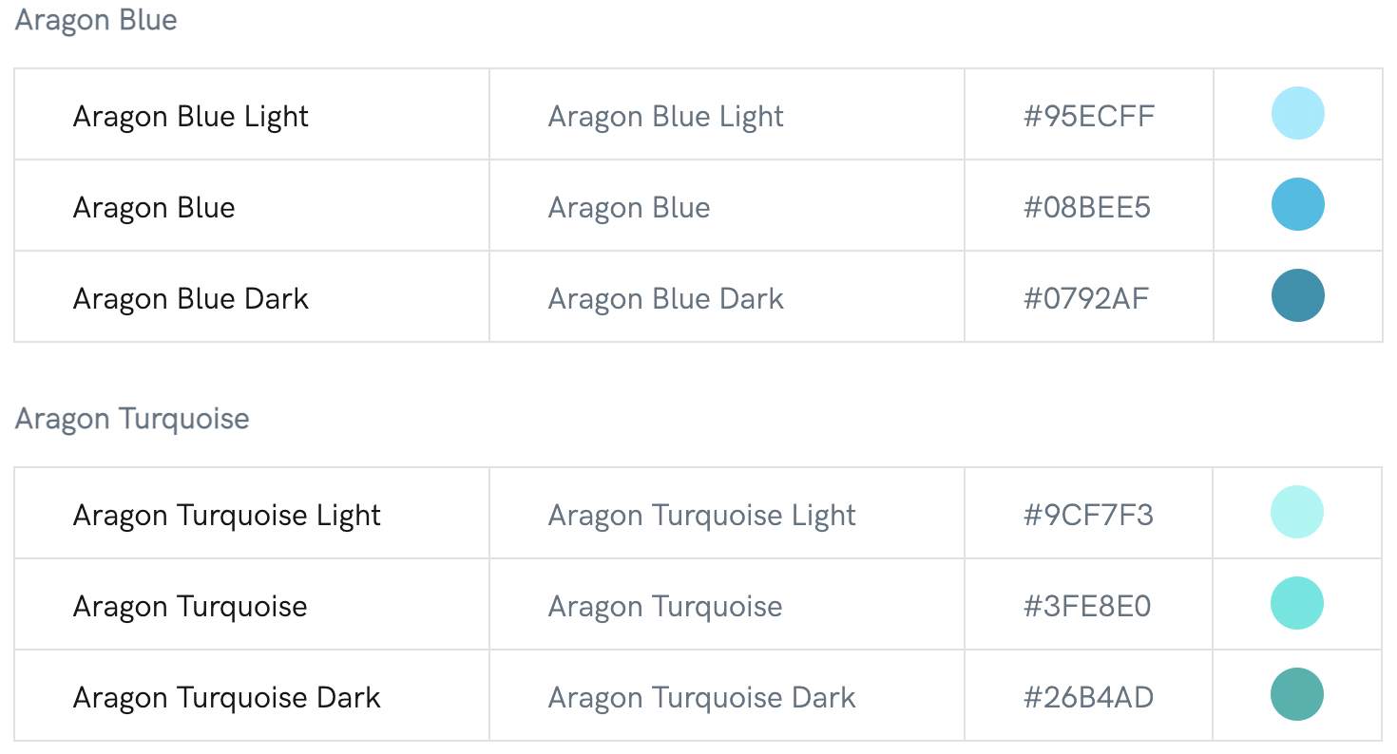Click the Aragon Turquoise Dark color swatch
The width and height of the screenshot is (1397, 754).
coord(1297,694)
